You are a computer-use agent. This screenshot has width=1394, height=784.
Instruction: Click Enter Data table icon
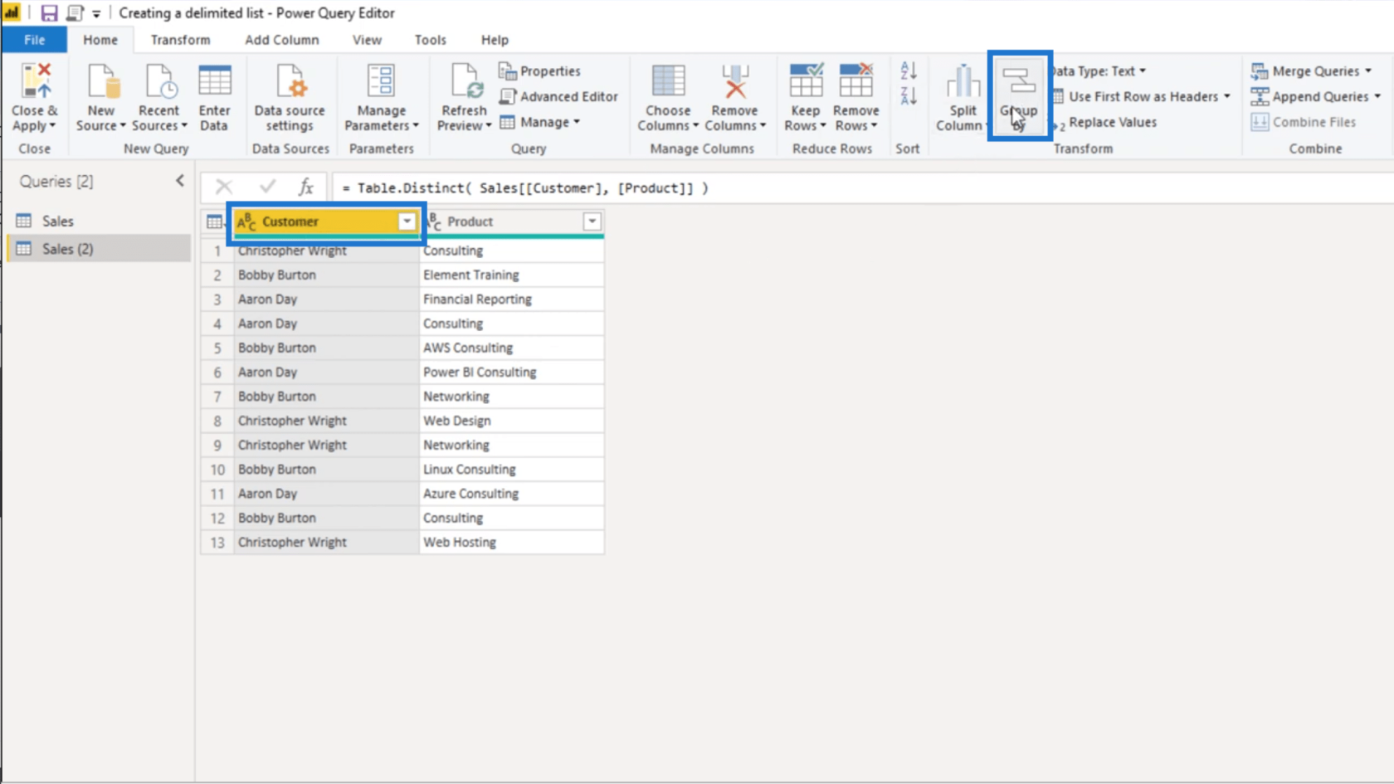215,81
